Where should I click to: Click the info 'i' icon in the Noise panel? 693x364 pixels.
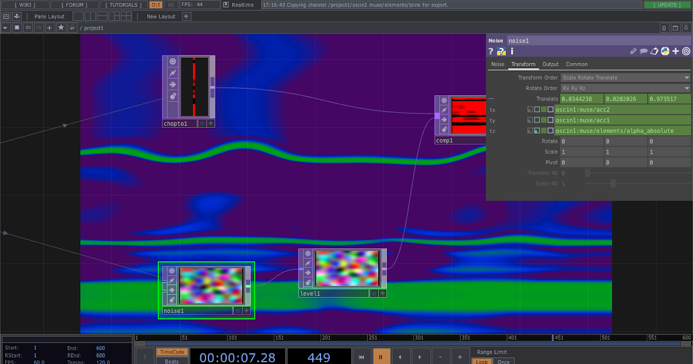(511, 51)
